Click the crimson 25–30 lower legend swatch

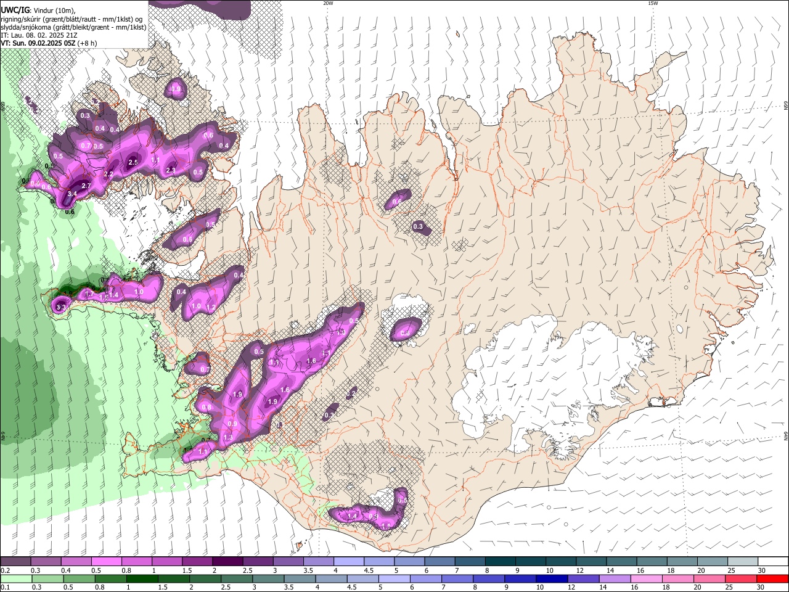point(741,578)
